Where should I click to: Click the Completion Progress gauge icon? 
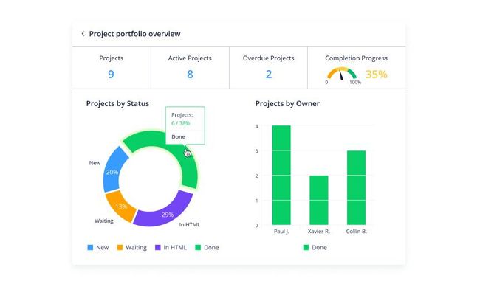342,75
